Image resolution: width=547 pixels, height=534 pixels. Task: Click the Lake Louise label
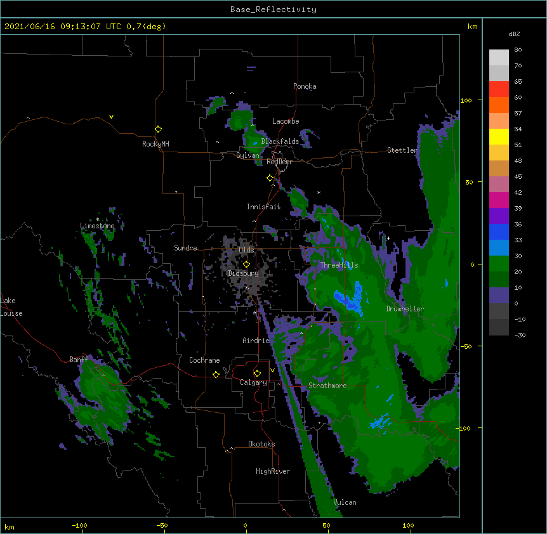[11, 307]
